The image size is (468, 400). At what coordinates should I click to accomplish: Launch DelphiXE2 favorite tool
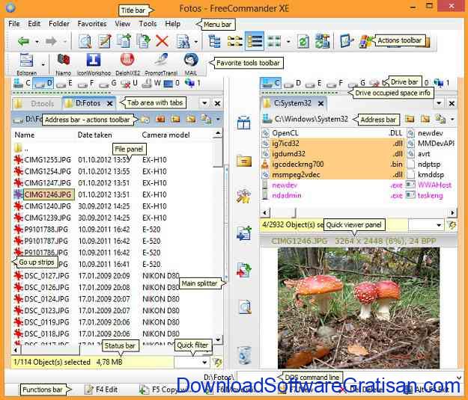pyautogui.click(x=127, y=64)
